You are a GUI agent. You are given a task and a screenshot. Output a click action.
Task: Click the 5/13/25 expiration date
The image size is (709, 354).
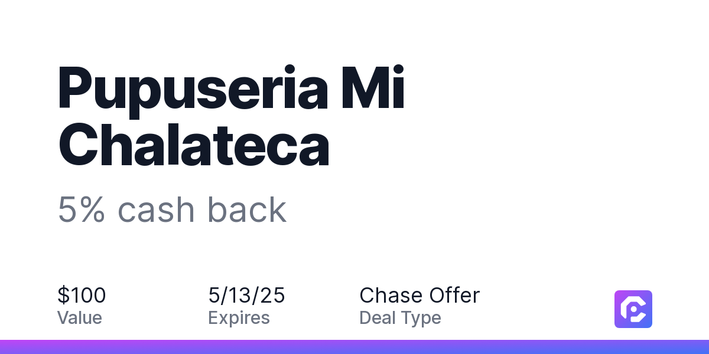246,296
